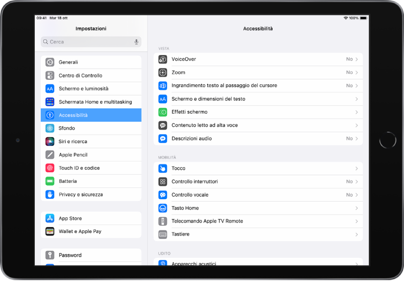Tap the Tasto Home icon

163,208
